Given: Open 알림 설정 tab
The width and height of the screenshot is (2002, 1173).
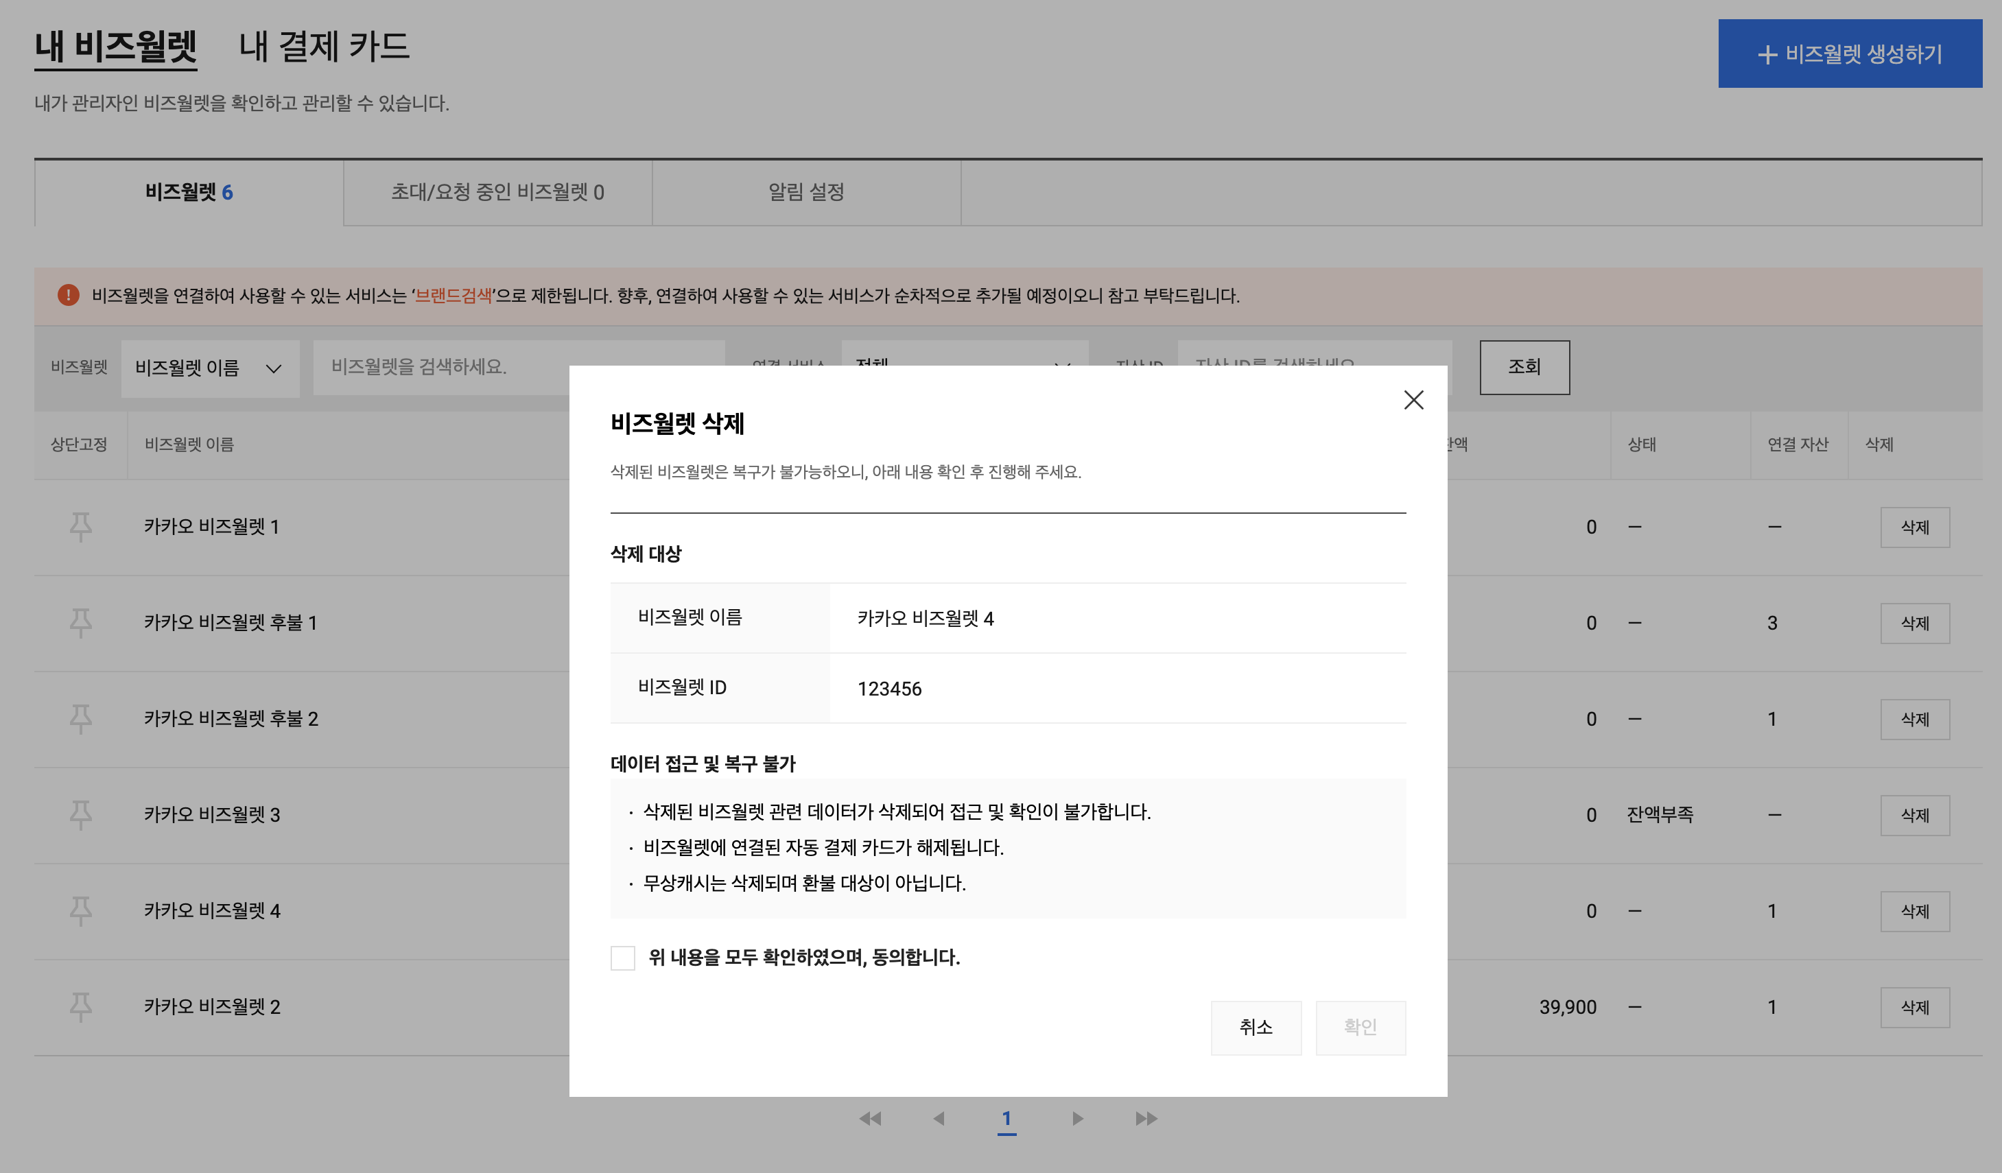Looking at the screenshot, I should click(805, 192).
